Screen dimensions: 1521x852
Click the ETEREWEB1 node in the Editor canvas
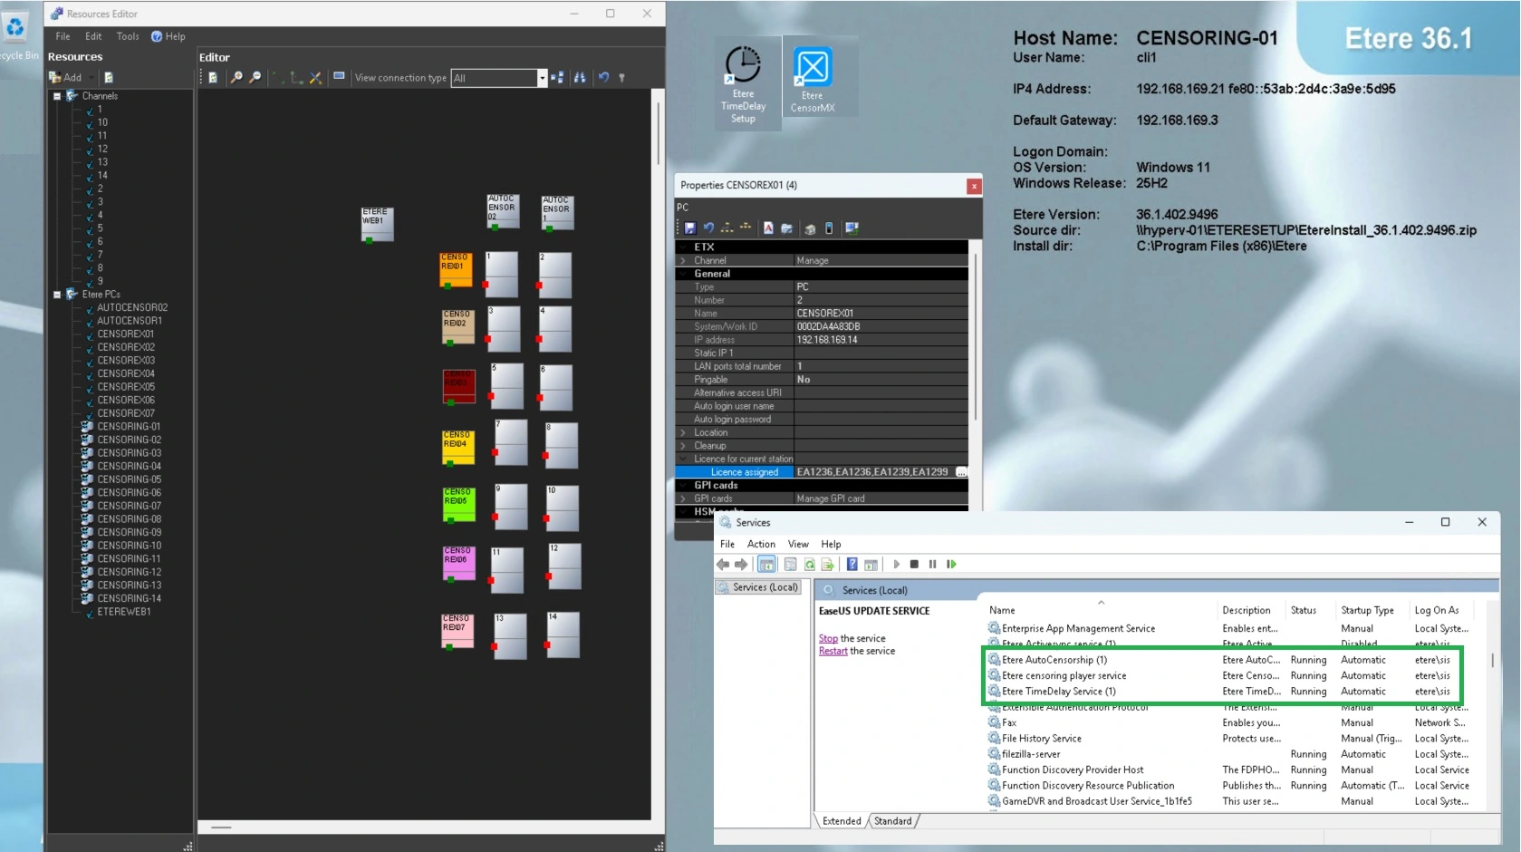377,224
